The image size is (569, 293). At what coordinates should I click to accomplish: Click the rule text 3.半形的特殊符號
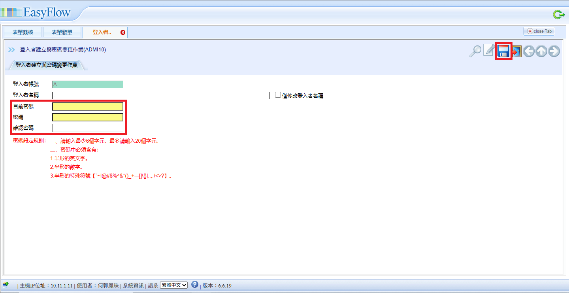coord(111,176)
